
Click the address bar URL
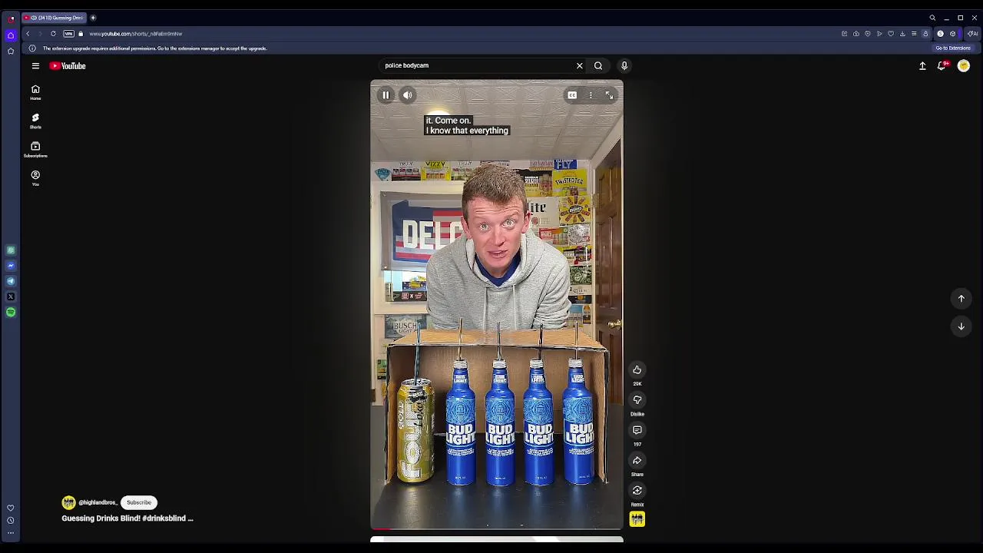[x=136, y=34]
